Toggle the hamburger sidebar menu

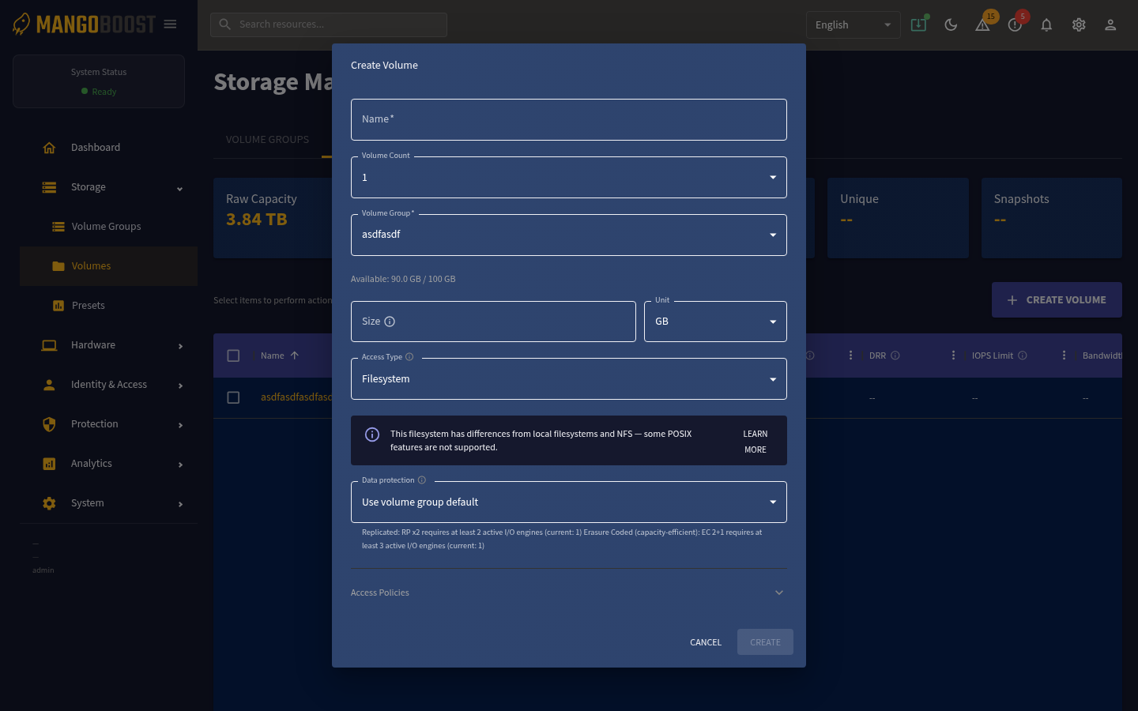(x=170, y=24)
